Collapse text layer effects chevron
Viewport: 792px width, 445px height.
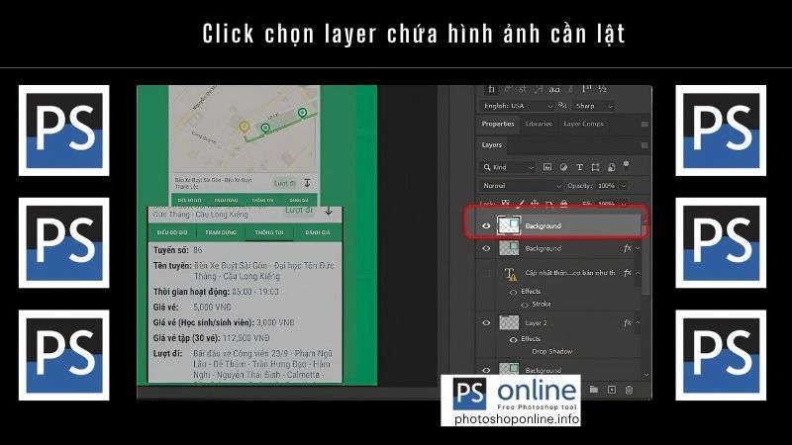pos(638,273)
